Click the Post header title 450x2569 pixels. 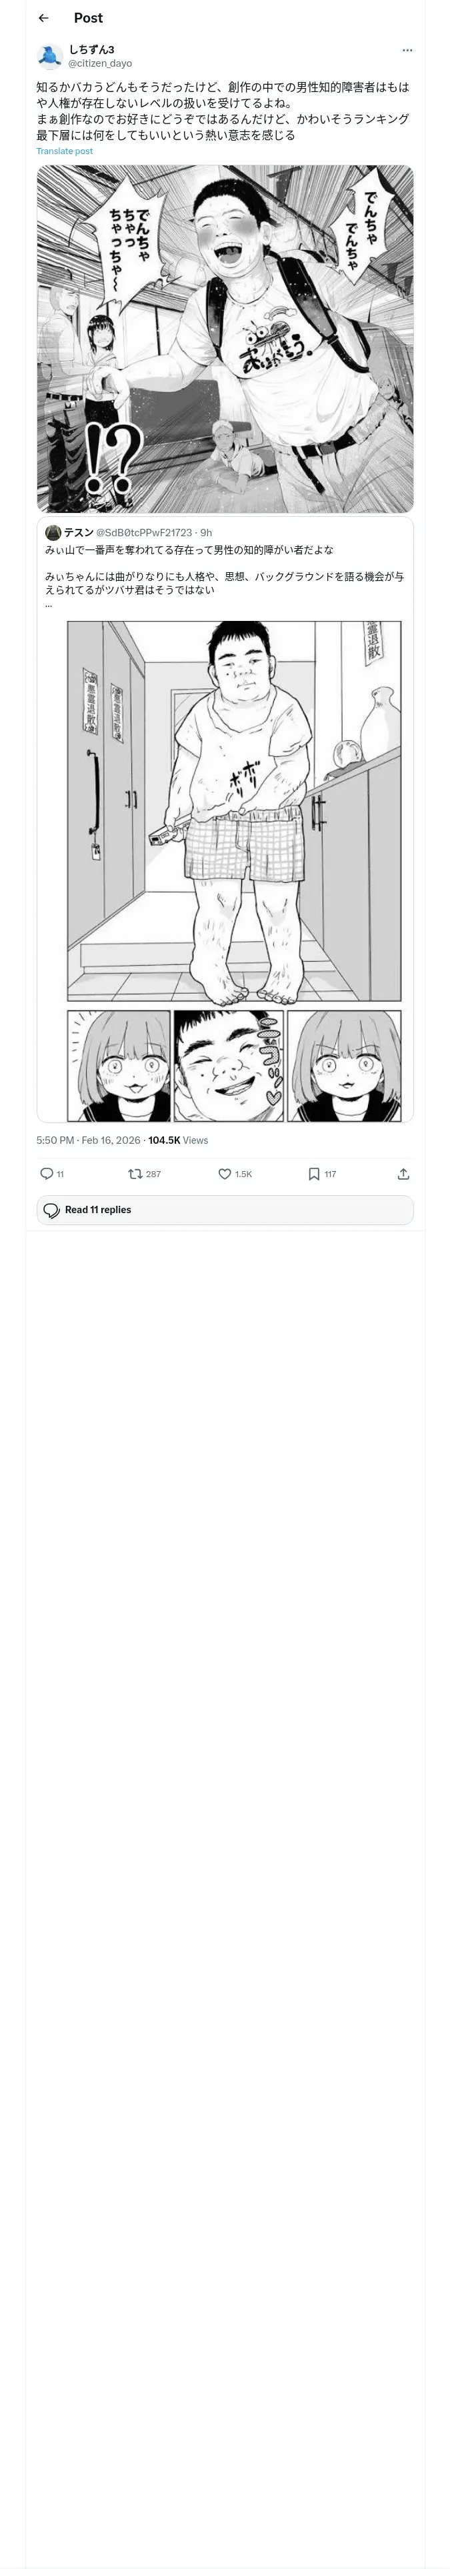coord(88,18)
